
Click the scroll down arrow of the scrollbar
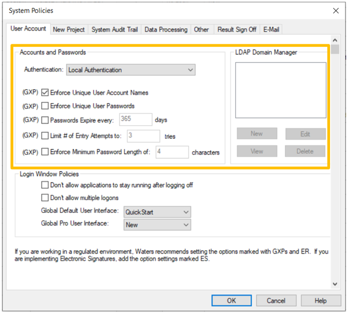point(335,284)
